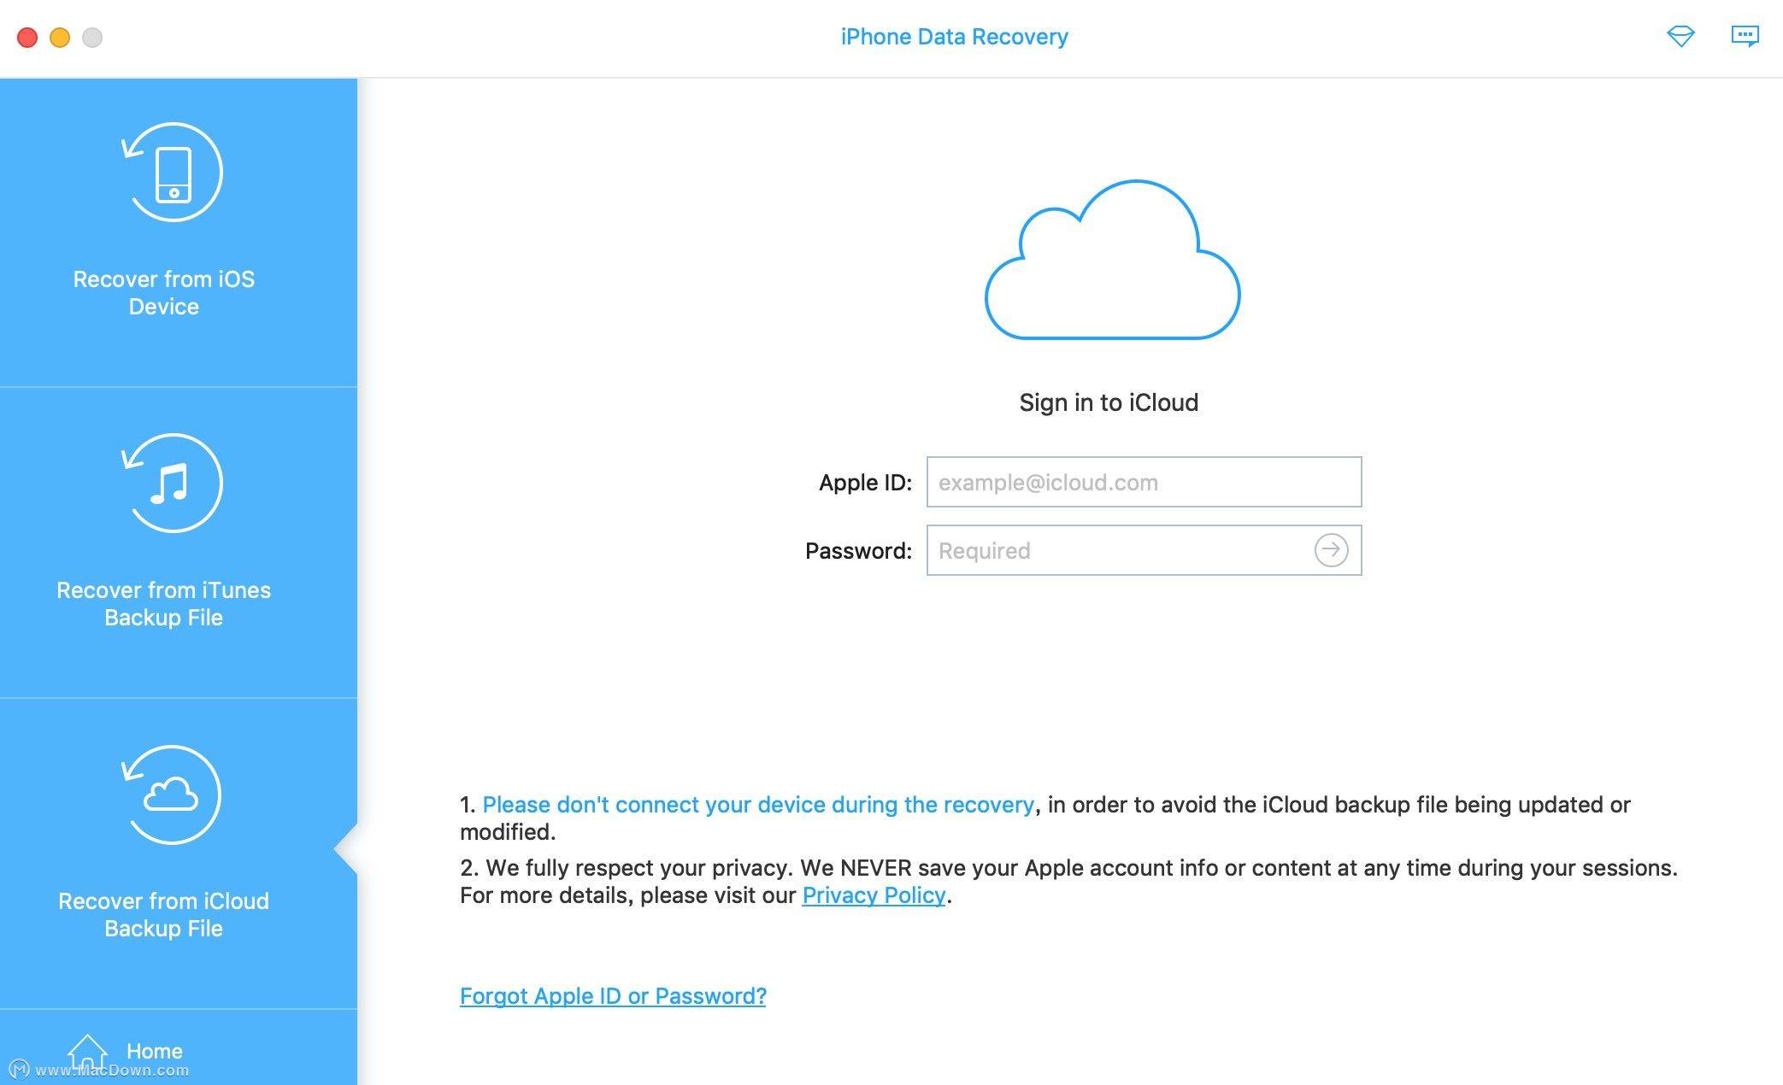This screenshot has height=1085, width=1783.
Task: Click the iPhone Data Recovery window title
Action: point(955,37)
